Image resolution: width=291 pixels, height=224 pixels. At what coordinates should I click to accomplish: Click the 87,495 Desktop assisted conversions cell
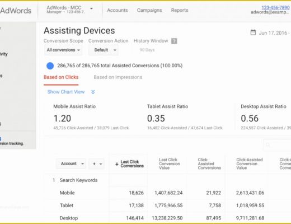point(214,218)
